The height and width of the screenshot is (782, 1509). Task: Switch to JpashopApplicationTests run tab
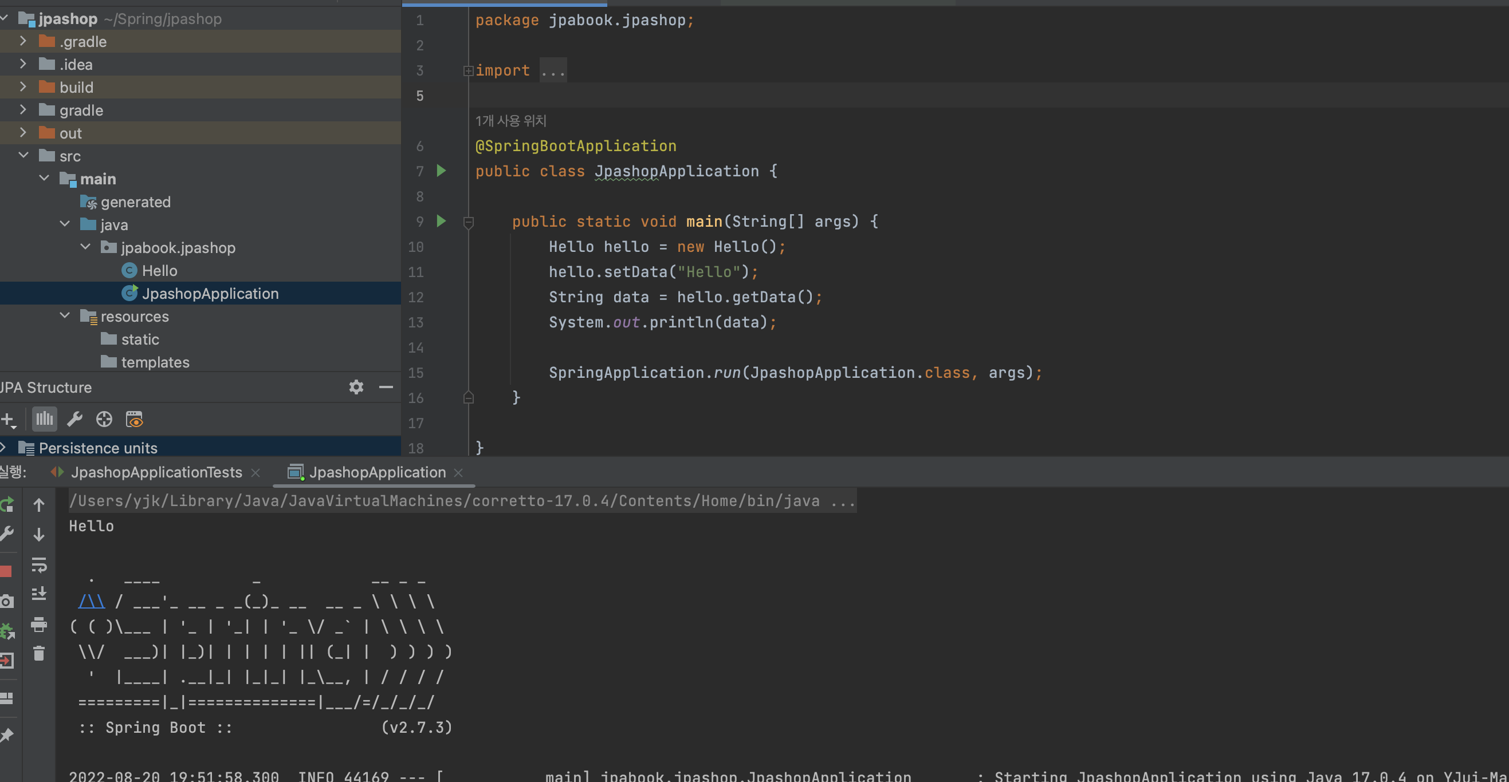click(x=156, y=472)
